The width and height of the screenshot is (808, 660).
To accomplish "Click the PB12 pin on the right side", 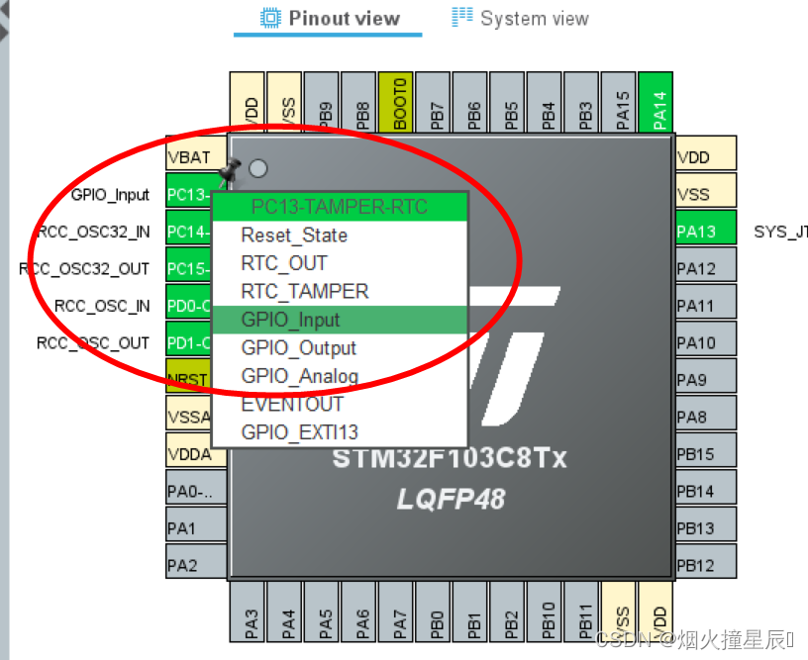I will [705, 565].
